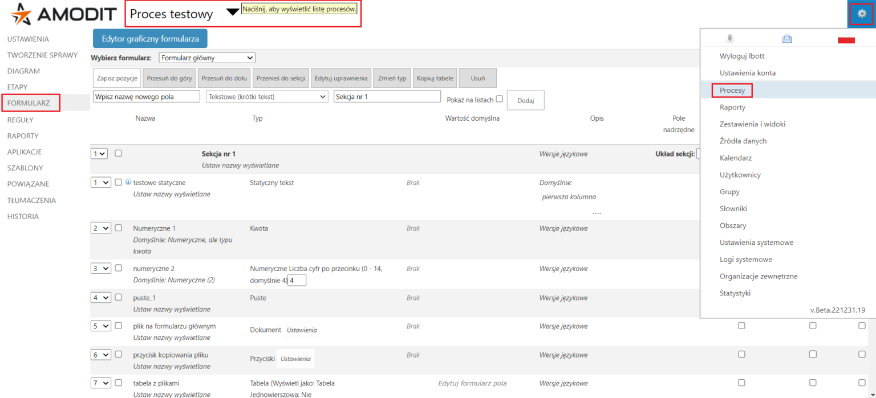876x398 pixels.
Task: Open the Wybierz formularz dropdown
Action: pos(206,58)
